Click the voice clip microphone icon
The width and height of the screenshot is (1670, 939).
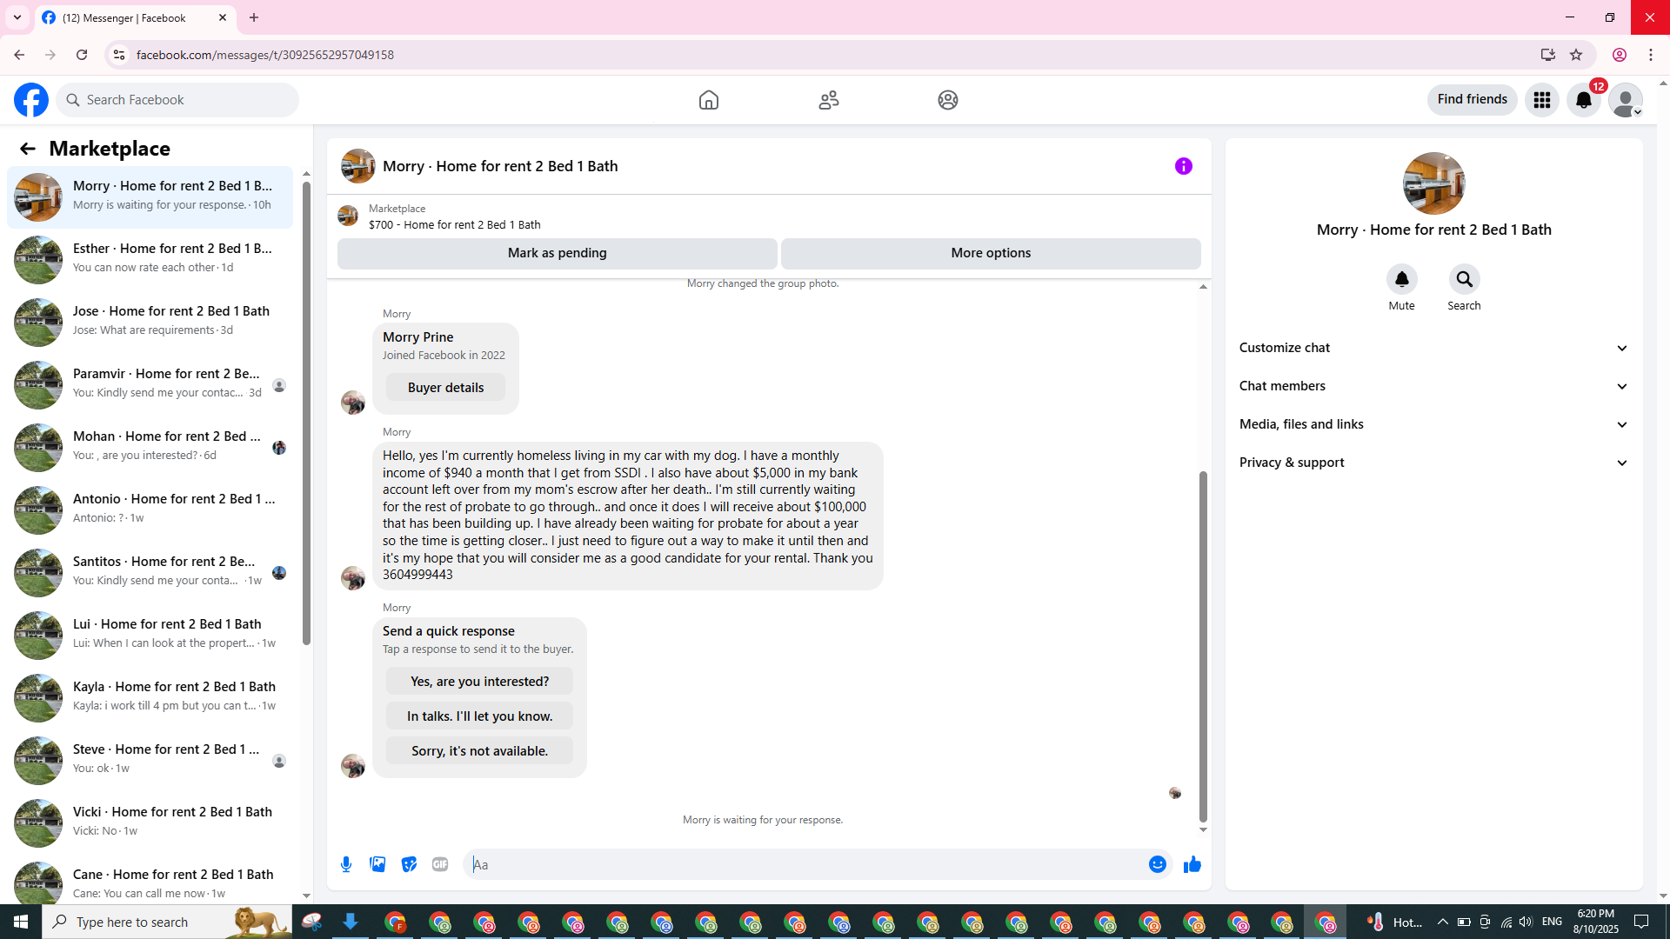tap(346, 864)
